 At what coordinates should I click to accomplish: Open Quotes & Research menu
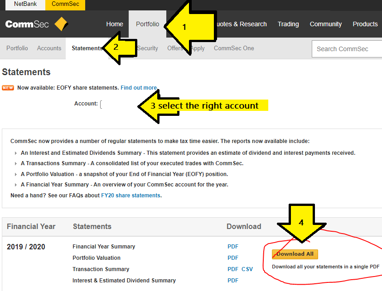(x=241, y=24)
